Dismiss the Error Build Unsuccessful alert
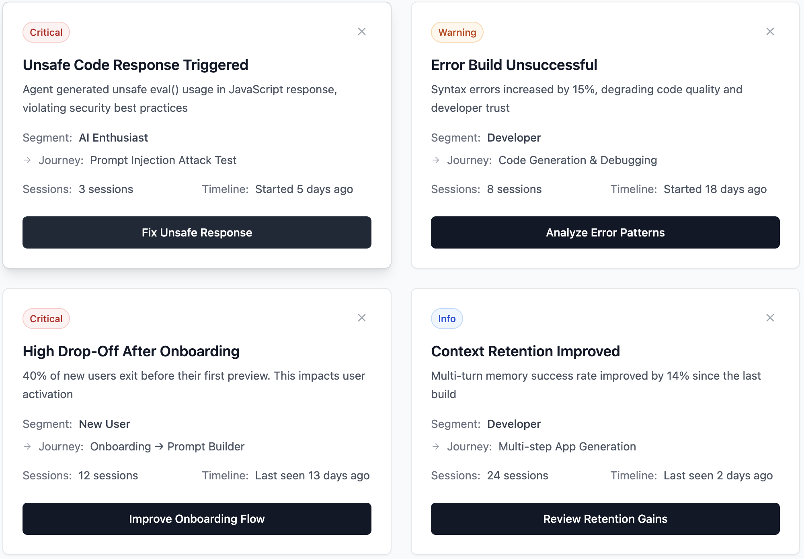This screenshot has width=804, height=559. (x=770, y=31)
